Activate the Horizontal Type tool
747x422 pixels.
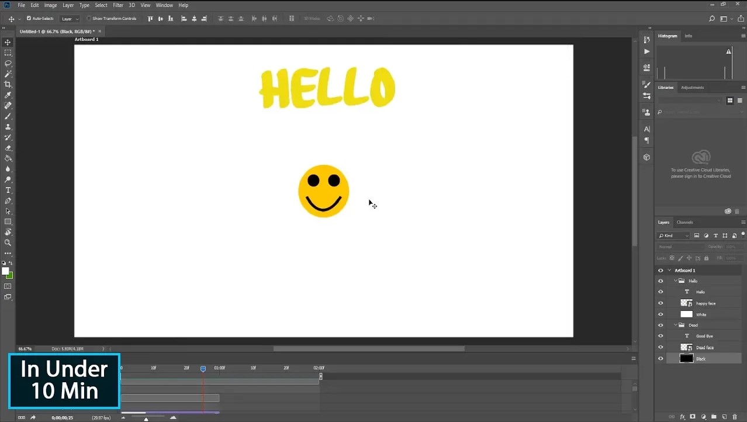8,190
